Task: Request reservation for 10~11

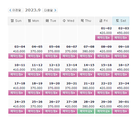Action: 17,74
